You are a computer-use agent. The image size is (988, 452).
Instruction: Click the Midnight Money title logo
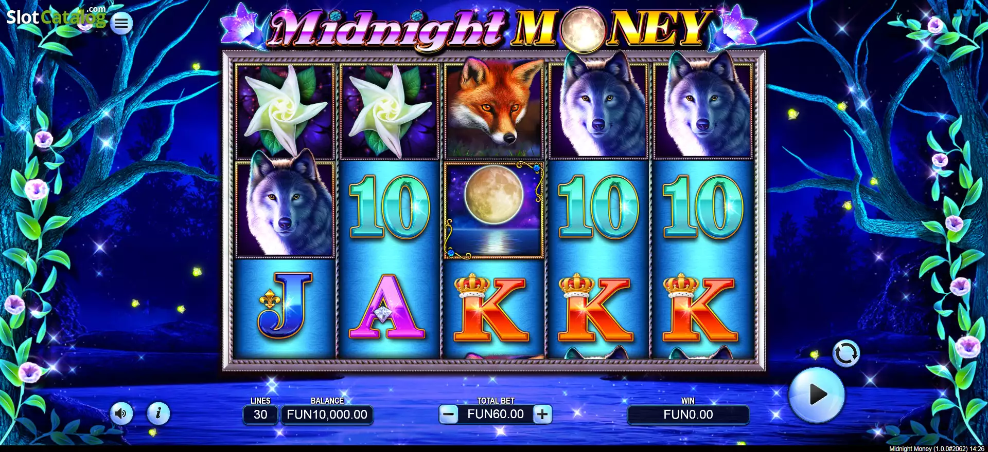pyautogui.click(x=489, y=28)
